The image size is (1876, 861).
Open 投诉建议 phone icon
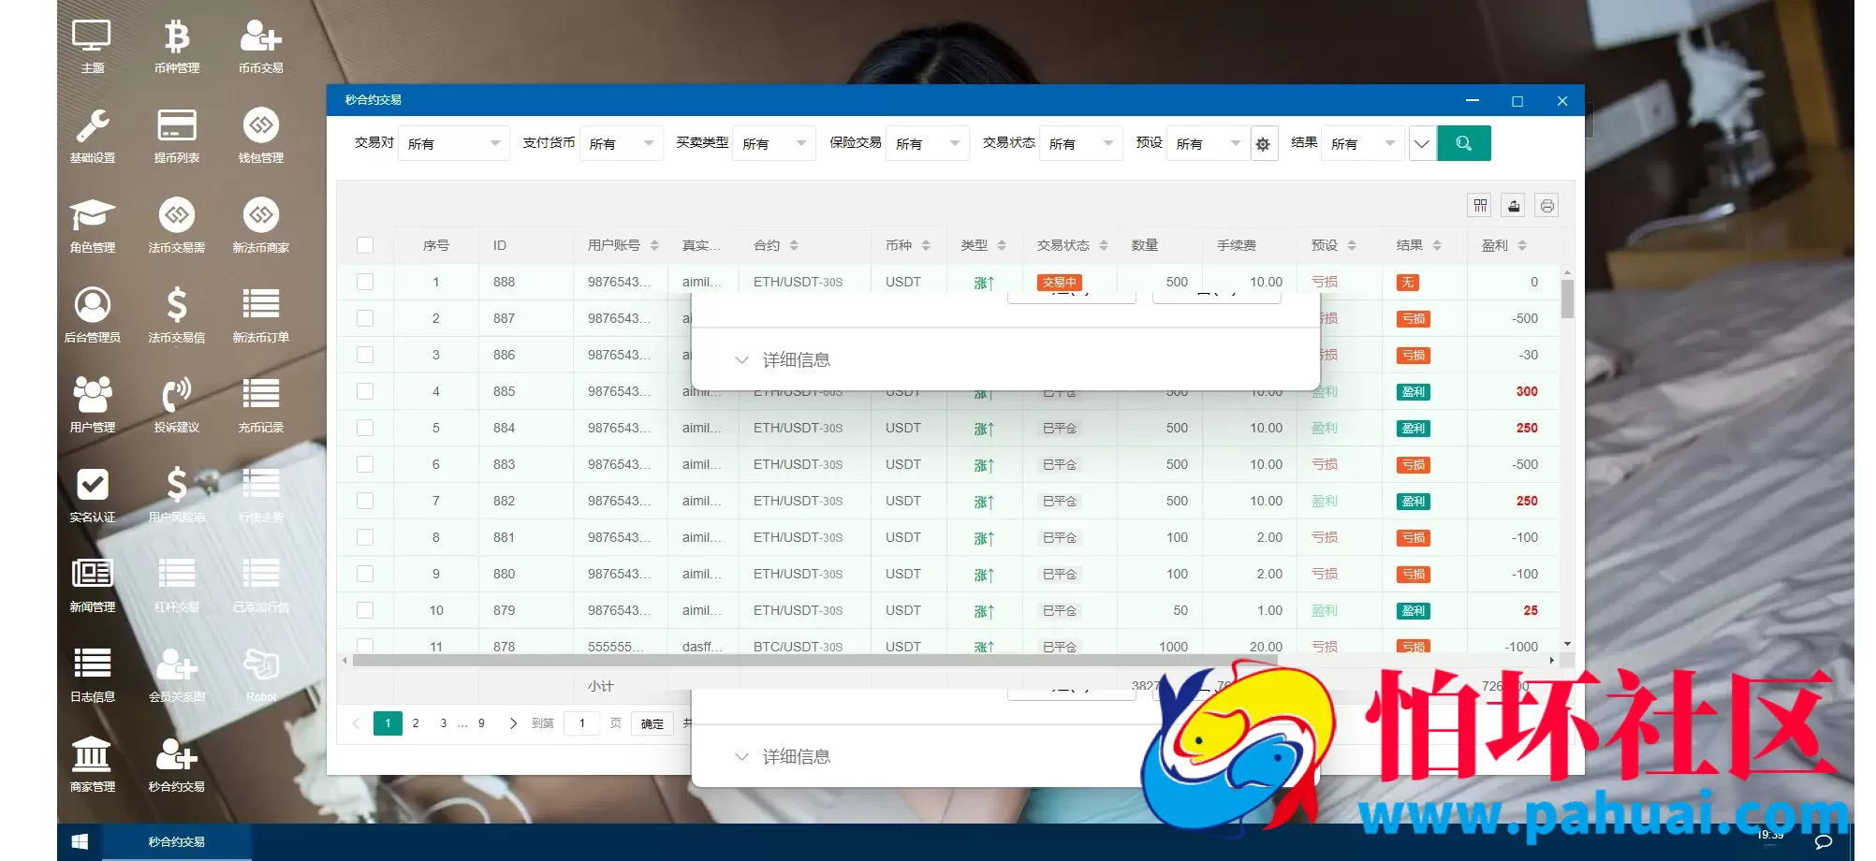click(176, 406)
